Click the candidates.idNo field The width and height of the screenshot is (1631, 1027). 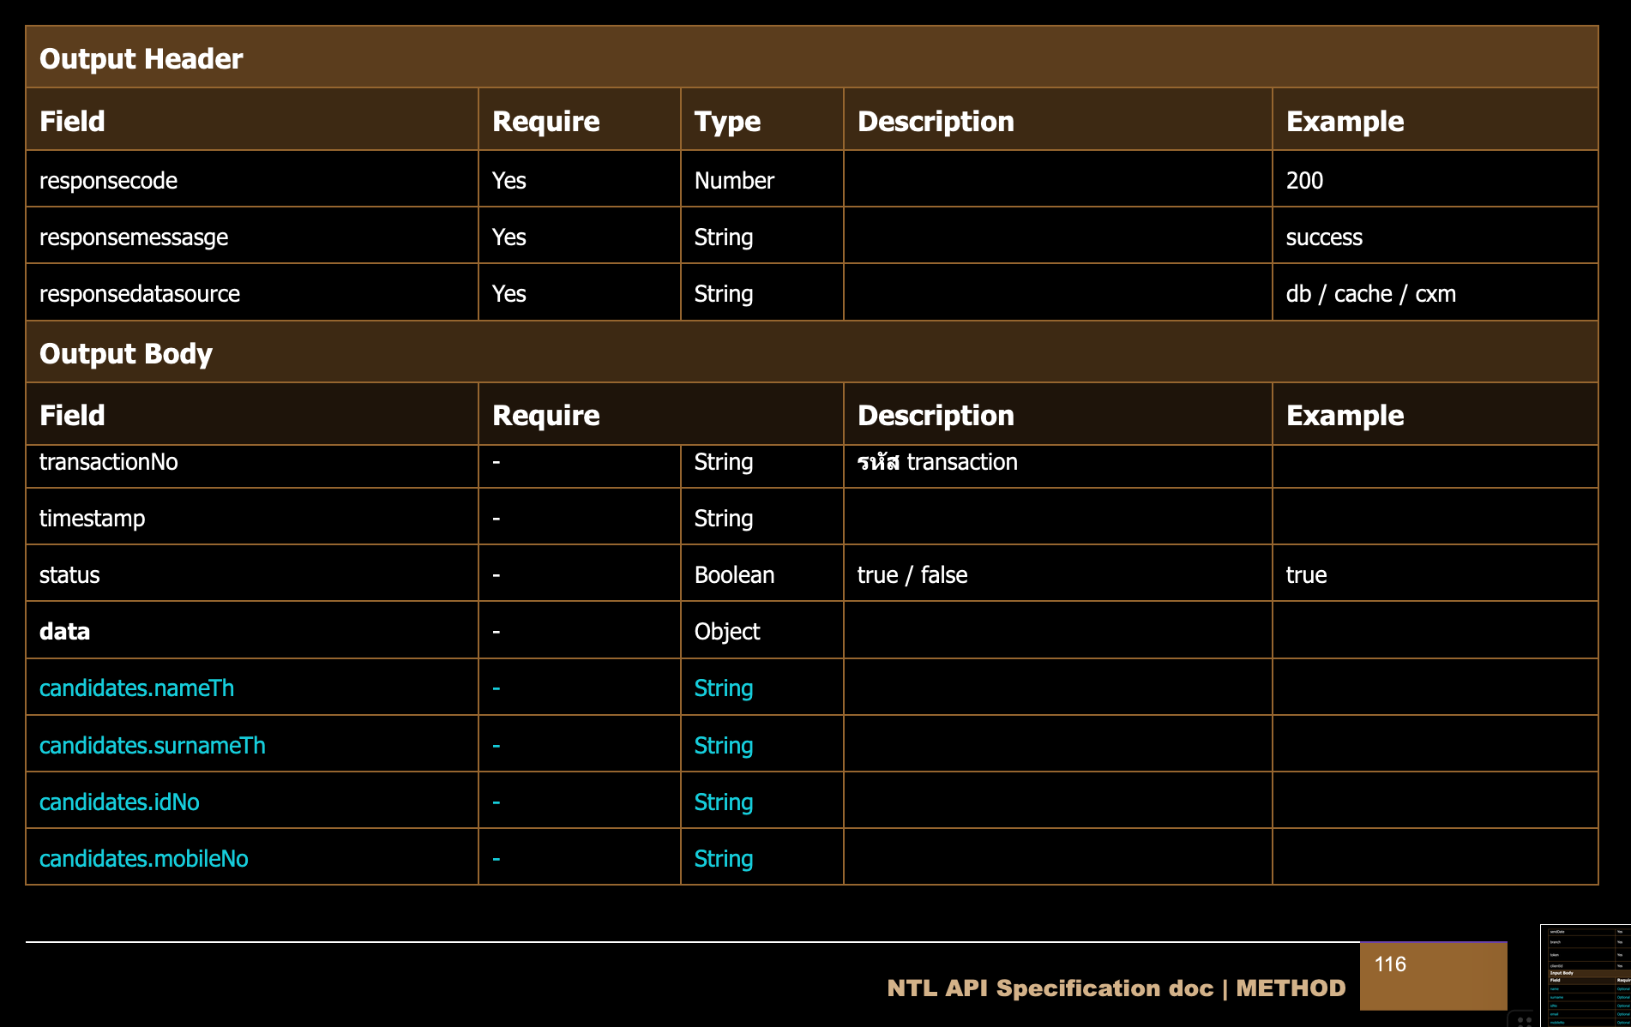click(x=119, y=802)
